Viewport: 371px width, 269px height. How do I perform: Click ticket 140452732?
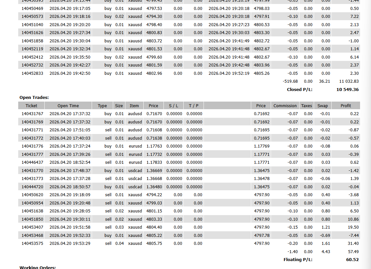(32, 65)
